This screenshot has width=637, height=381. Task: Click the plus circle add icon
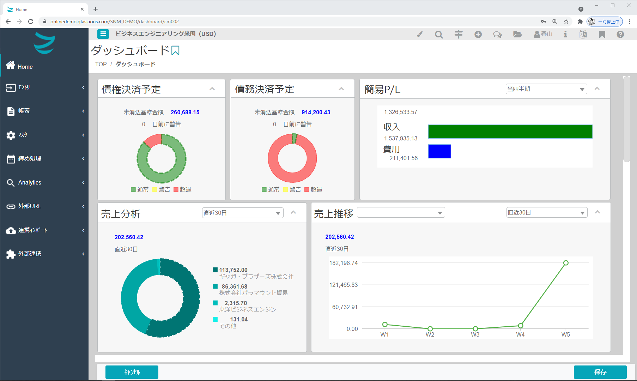point(478,34)
